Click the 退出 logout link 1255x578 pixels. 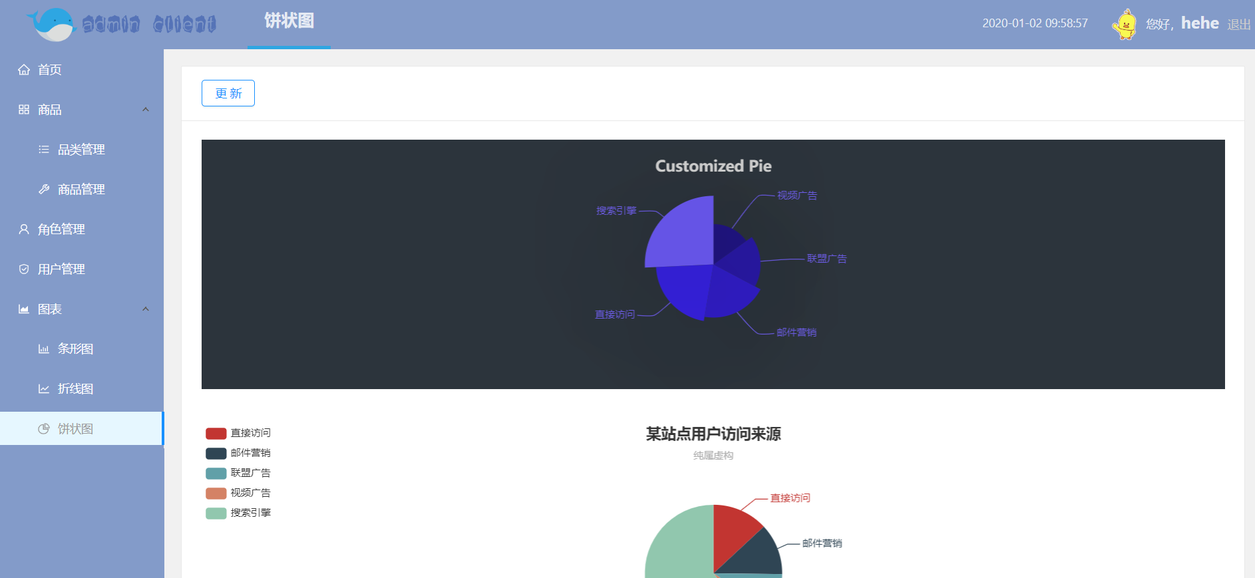tap(1239, 25)
